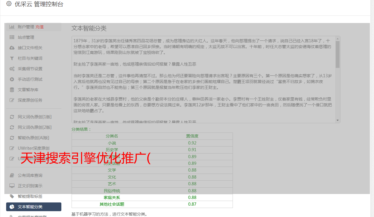Click the 栏目与关键词 filter icon
The image size is (374, 217).
coord(12,58)
